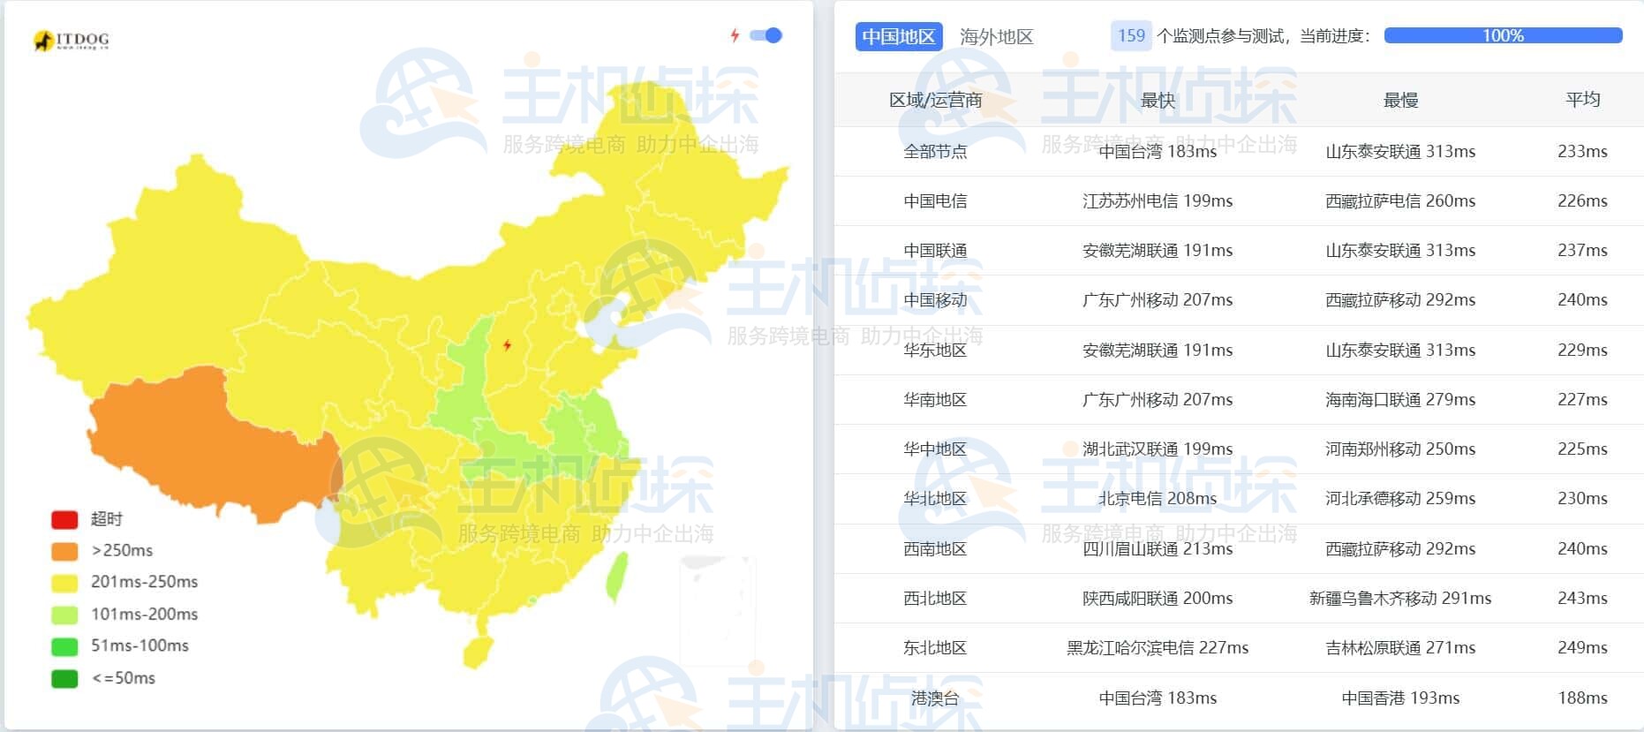Select the 中国电信 row label
Screen dimensions: 1644x732
click(935, 200)
